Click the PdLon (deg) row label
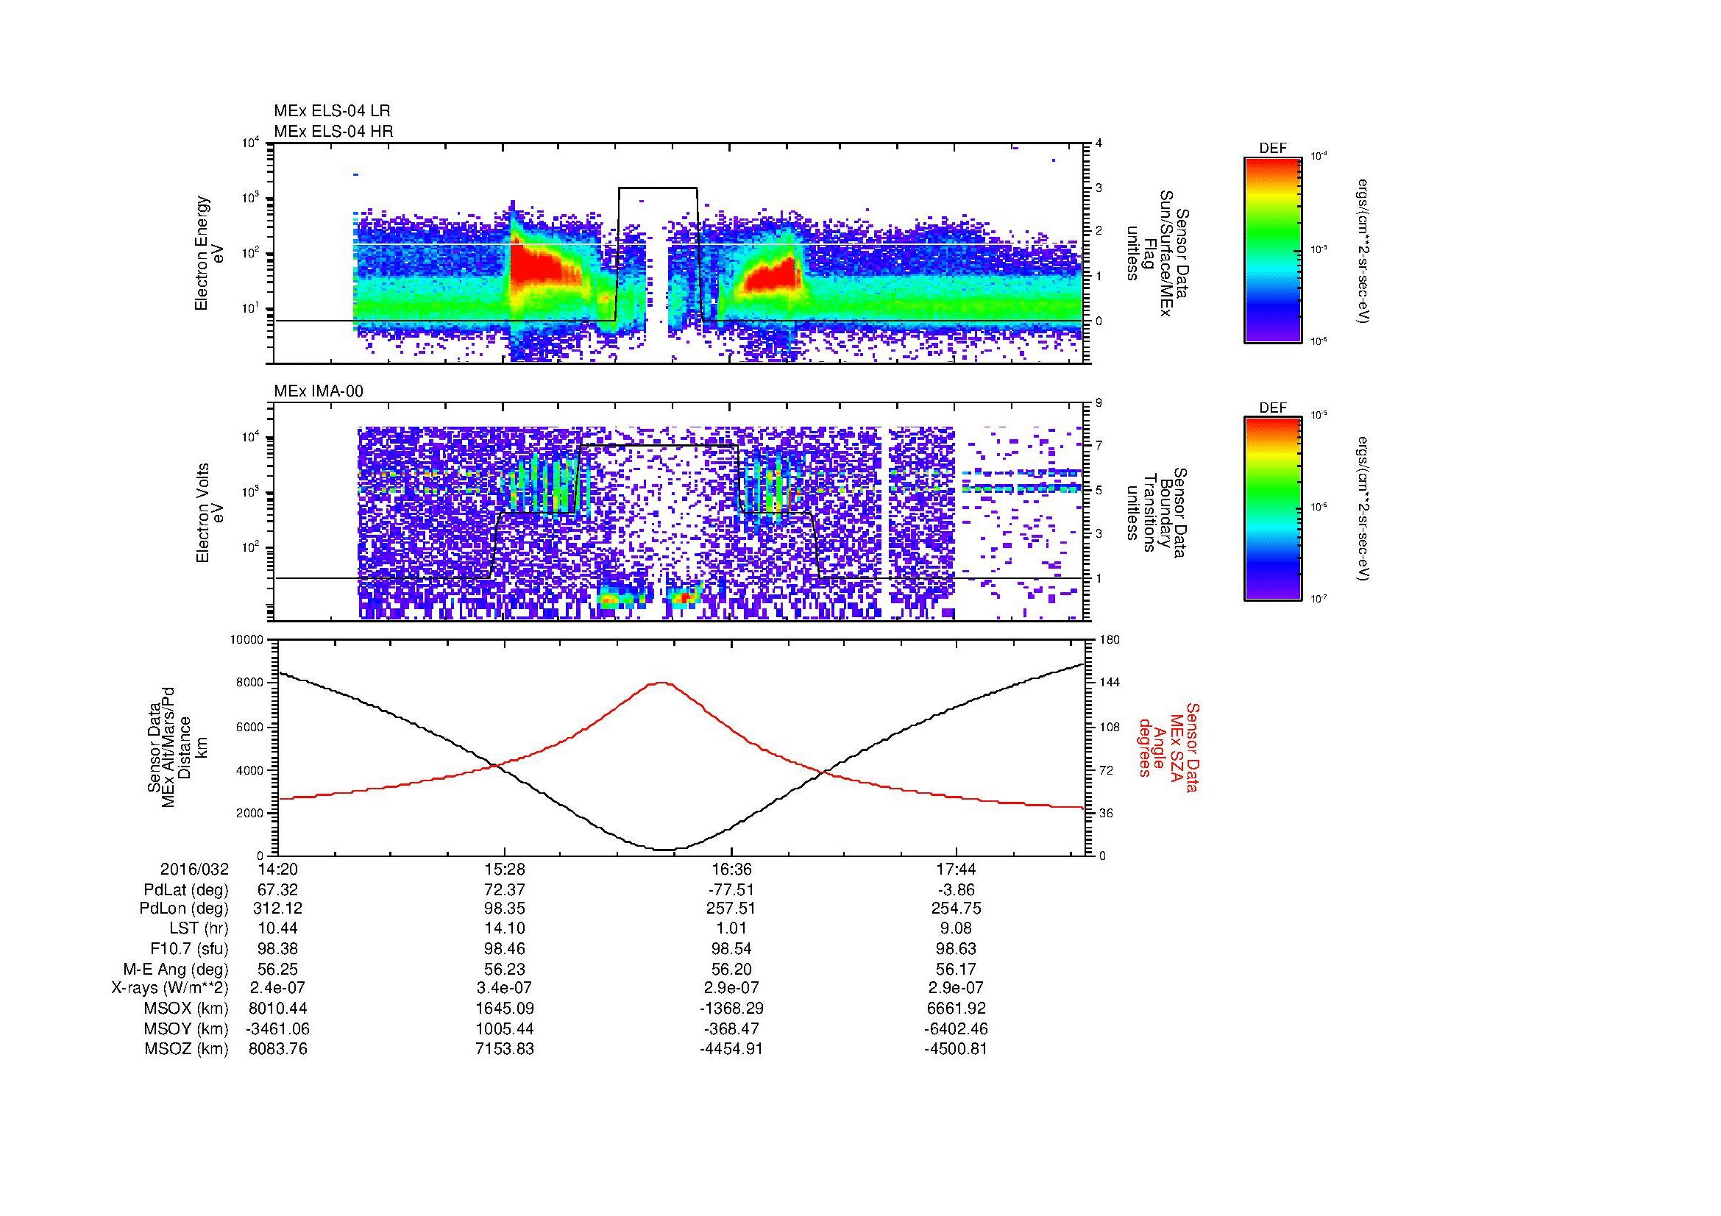The width and height of the screenshot is (1721, 1216). [x=184, y=909]
